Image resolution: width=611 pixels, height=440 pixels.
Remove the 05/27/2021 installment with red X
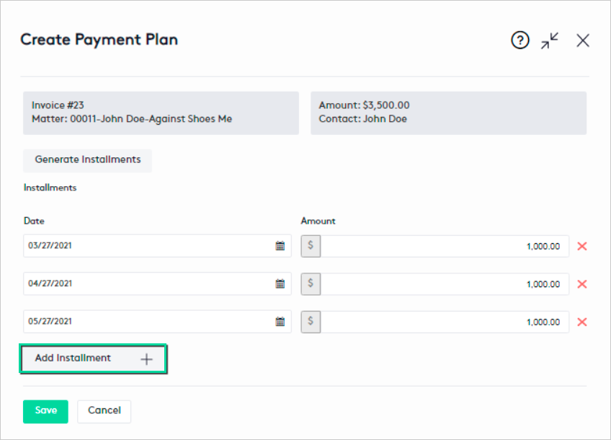point(582,322)
